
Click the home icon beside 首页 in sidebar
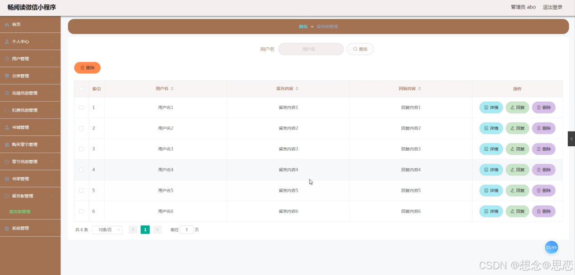tap(7, 25)
